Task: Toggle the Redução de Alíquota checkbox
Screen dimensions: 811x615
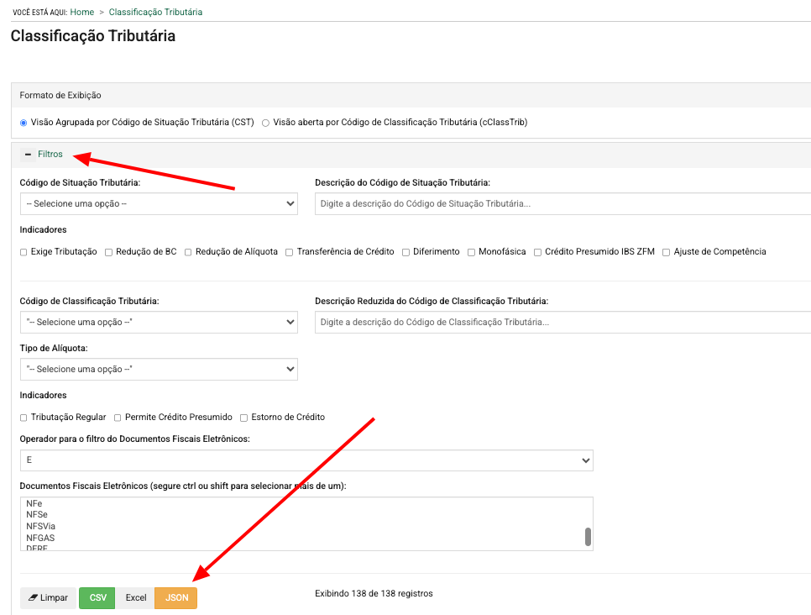Action: [x=189, y=252]
